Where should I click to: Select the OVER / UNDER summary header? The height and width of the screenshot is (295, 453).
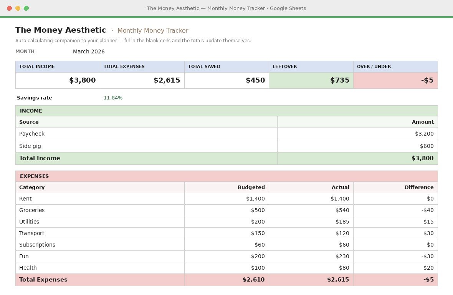395,66
